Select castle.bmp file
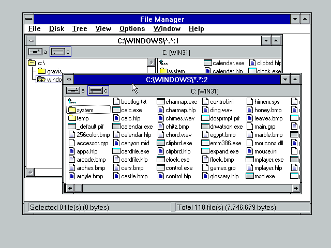Viewport: 331px width, 248px height. point(130,176)
